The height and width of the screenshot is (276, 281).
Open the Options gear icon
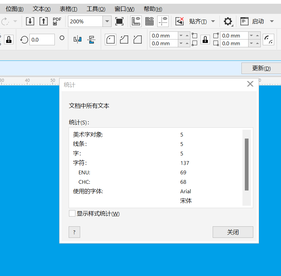tap(228, 21)
